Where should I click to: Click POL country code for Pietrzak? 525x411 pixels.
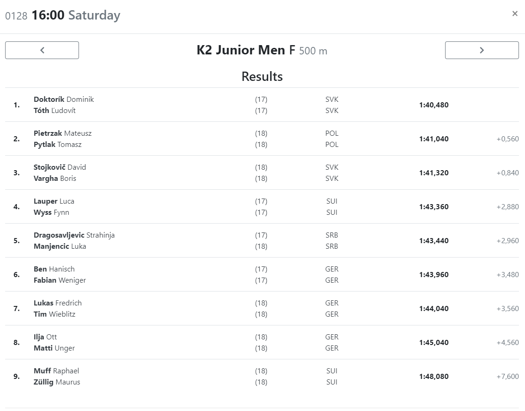click(x=332, y=133)
